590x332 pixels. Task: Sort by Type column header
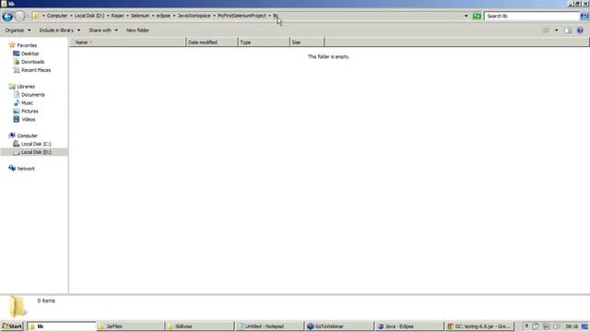pyautogui.click(x=264, y=42)
